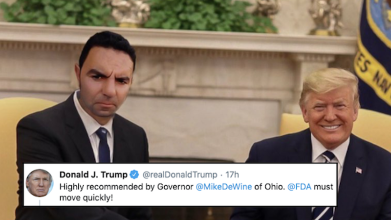Open the @MikeDeWine mention link
The image size is (391, 220).
point(224,187)
